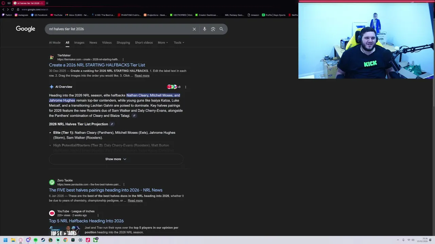Open File Explorer from taskbar
The width and height of the screenshot is (435, 244).
coord(13,240)
